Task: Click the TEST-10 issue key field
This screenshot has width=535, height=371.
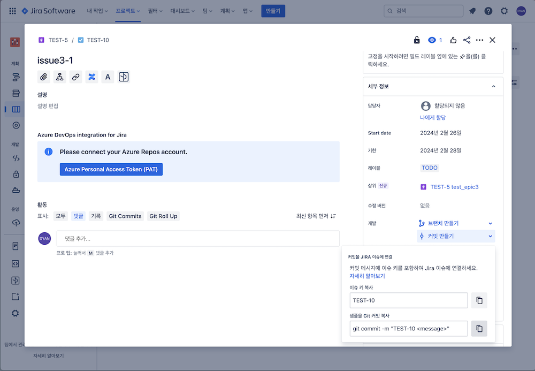Action: (x=408, y=300)
